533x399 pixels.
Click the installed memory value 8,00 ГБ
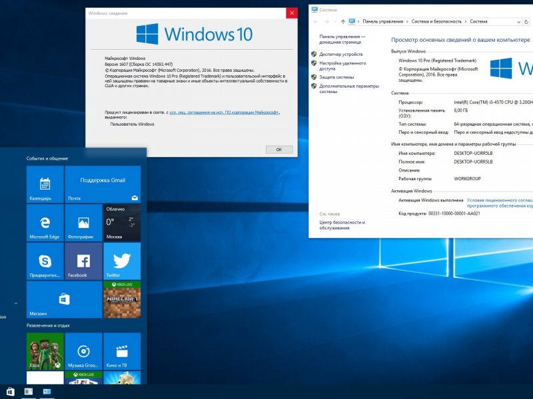click(x=461, y=110)
